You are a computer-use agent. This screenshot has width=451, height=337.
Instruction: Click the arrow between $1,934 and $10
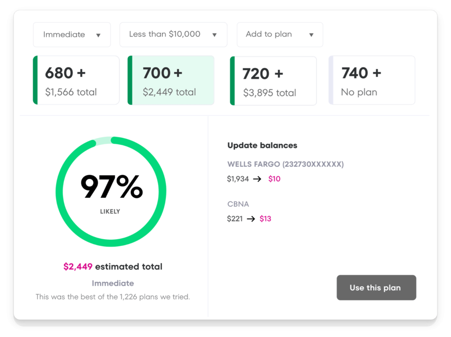point(258,179)
